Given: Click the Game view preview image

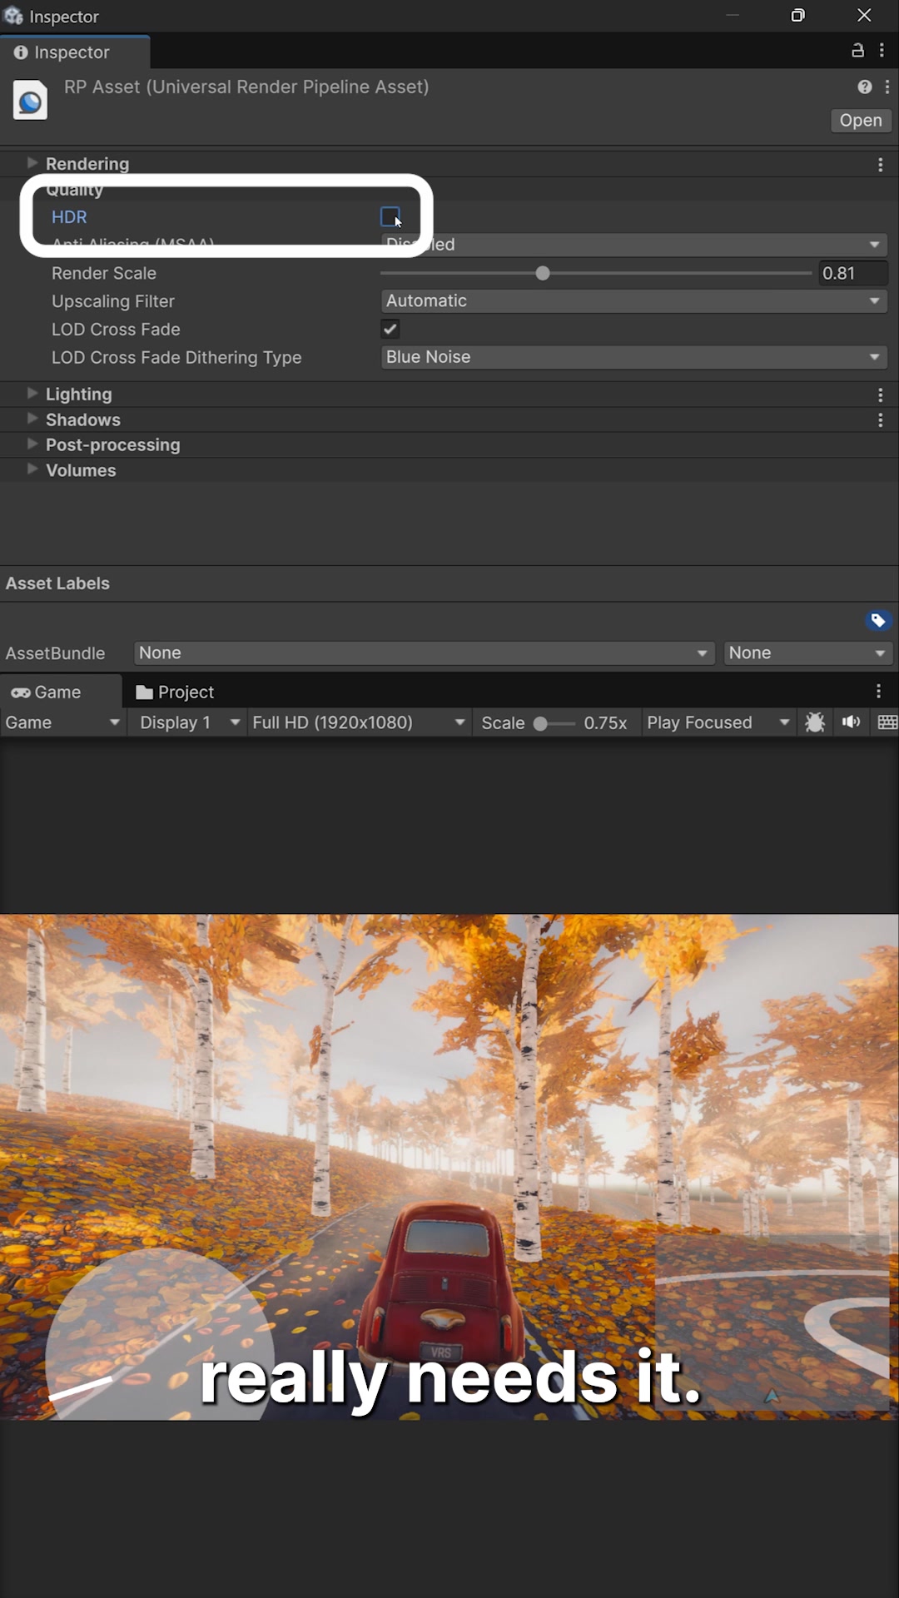Looking at the screenshot, I should pyautogui.click(x=449, y=1167).
